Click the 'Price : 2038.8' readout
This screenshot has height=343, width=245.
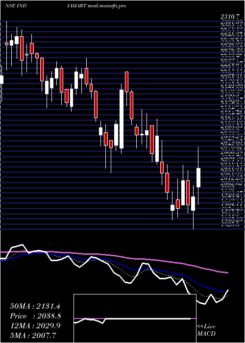[35, 316]
